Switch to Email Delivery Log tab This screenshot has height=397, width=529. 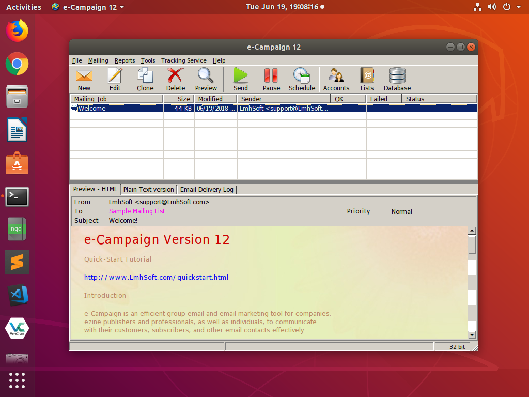pos(207,189)
